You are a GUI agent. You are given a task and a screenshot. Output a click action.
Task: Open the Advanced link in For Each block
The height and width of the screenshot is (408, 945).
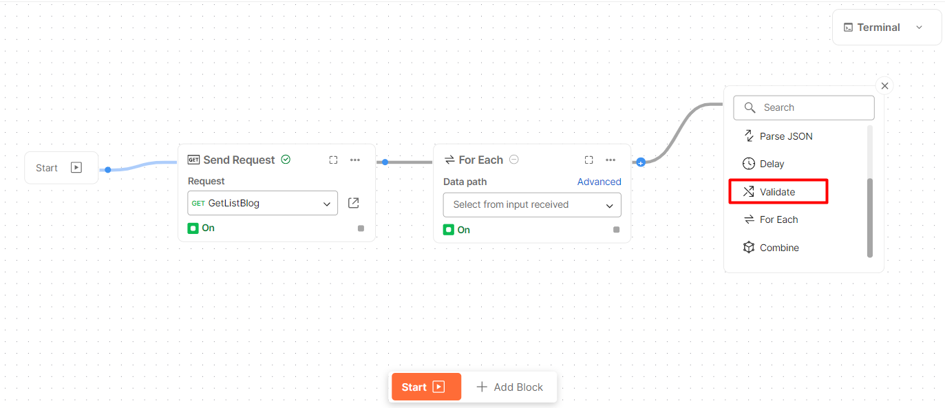(599, 182)
